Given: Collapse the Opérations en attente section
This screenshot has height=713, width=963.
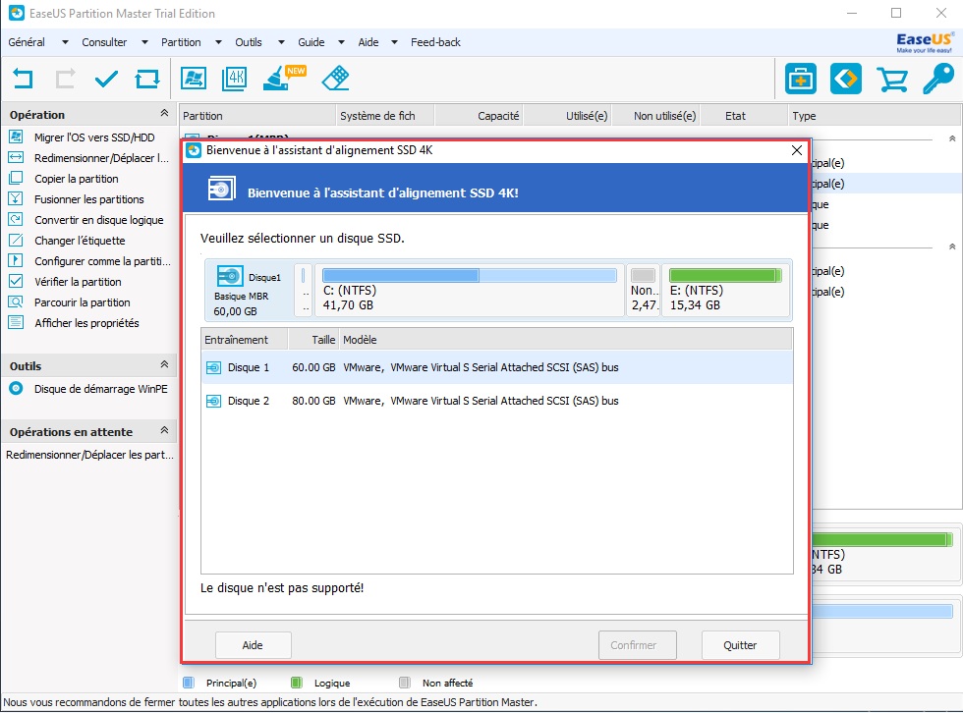Looking at the screenshot, I should pyautogui.click(x=165, y=430).
